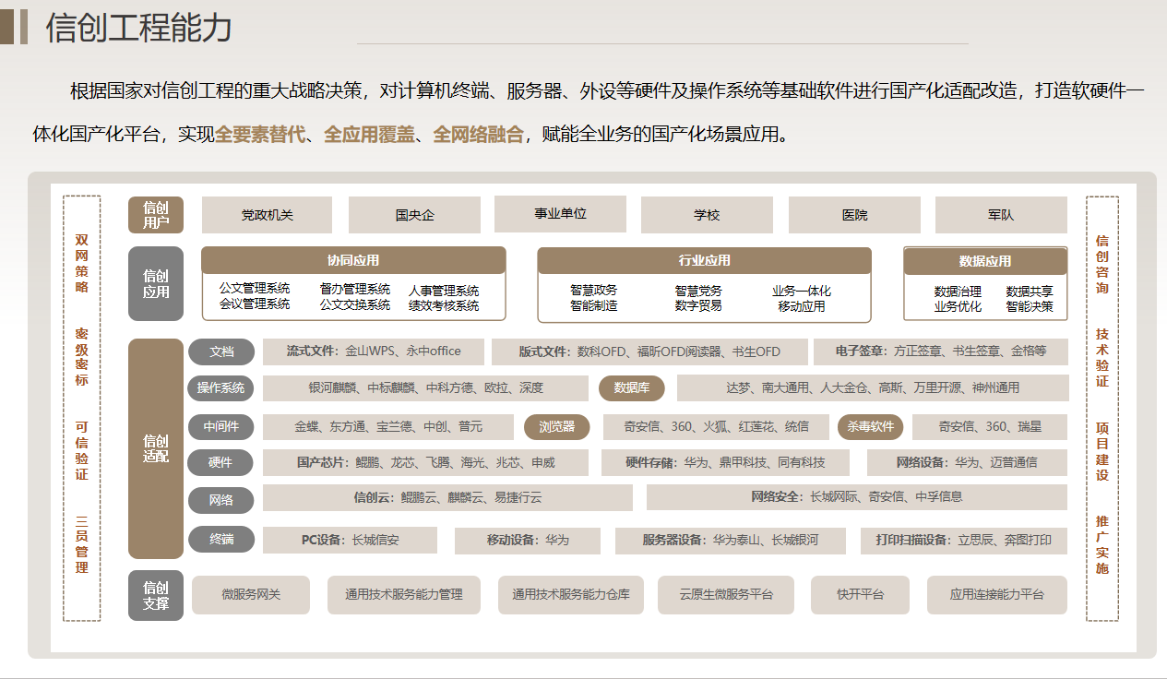
Task: Select the 国央企 box
Action: pyautogui.click(x=414, y=215)
